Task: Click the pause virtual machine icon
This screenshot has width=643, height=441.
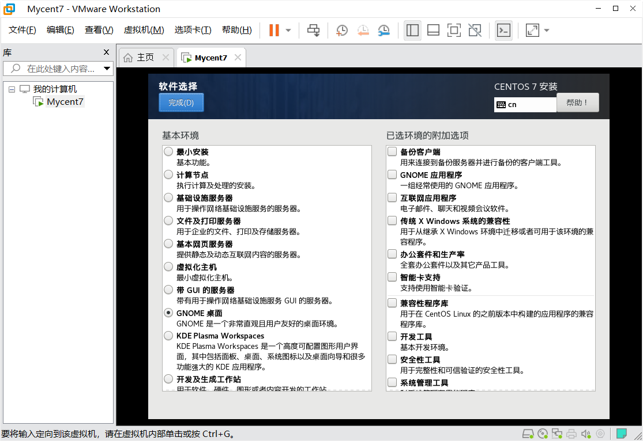Action: 274,31
